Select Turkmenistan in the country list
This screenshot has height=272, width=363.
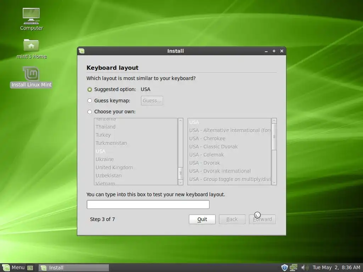[136, 143]
